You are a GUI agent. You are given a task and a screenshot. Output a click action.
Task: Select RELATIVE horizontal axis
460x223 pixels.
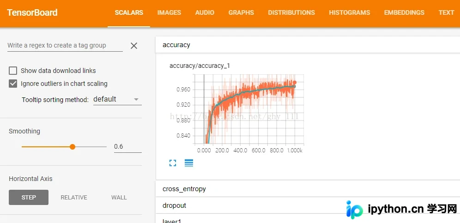click(74, 198)
